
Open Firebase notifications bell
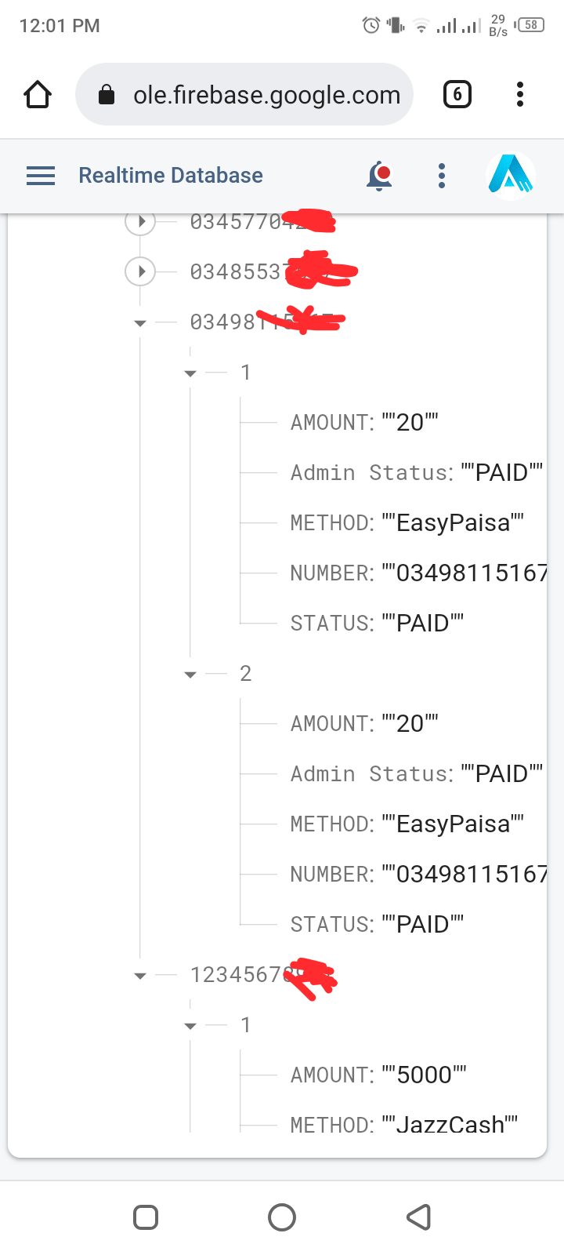click(x=379, y=176)
